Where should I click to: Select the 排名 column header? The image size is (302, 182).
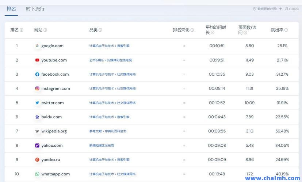(15, 30)
